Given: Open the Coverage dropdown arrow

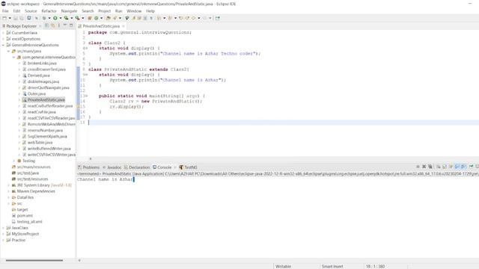Looking at the screenshot, I should [x=72, y=18].
